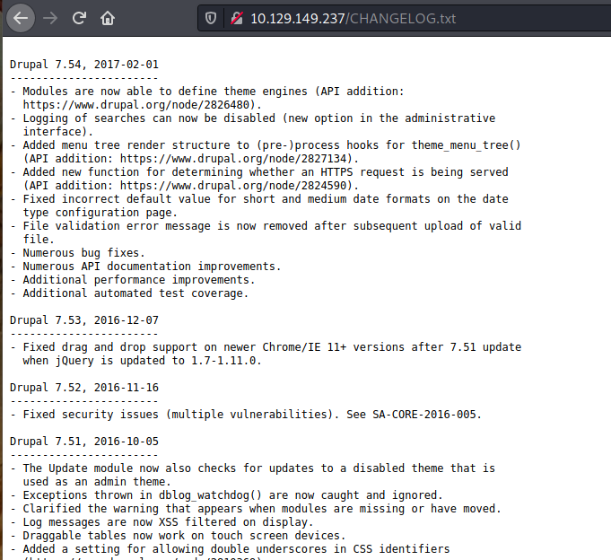Image resolution: width=611 pixels, height=560 pixels.
Task: Click the heading "Drupal 7.54, 2017-02-01"
Action: [84, 65]
